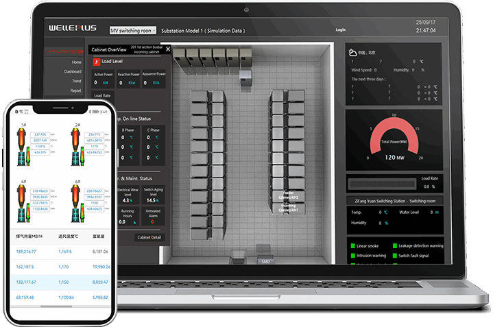Open Dashboard in the sidebar menu
The height and width of the screenshot is (327, 493).
tap(73, 71)
